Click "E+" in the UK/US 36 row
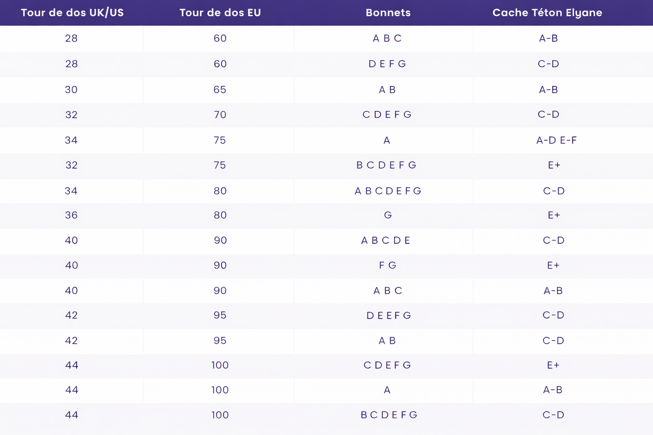 (x=554, y=215)
